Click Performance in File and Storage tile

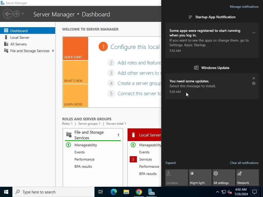pyautogui.click(x=84, y=159)
